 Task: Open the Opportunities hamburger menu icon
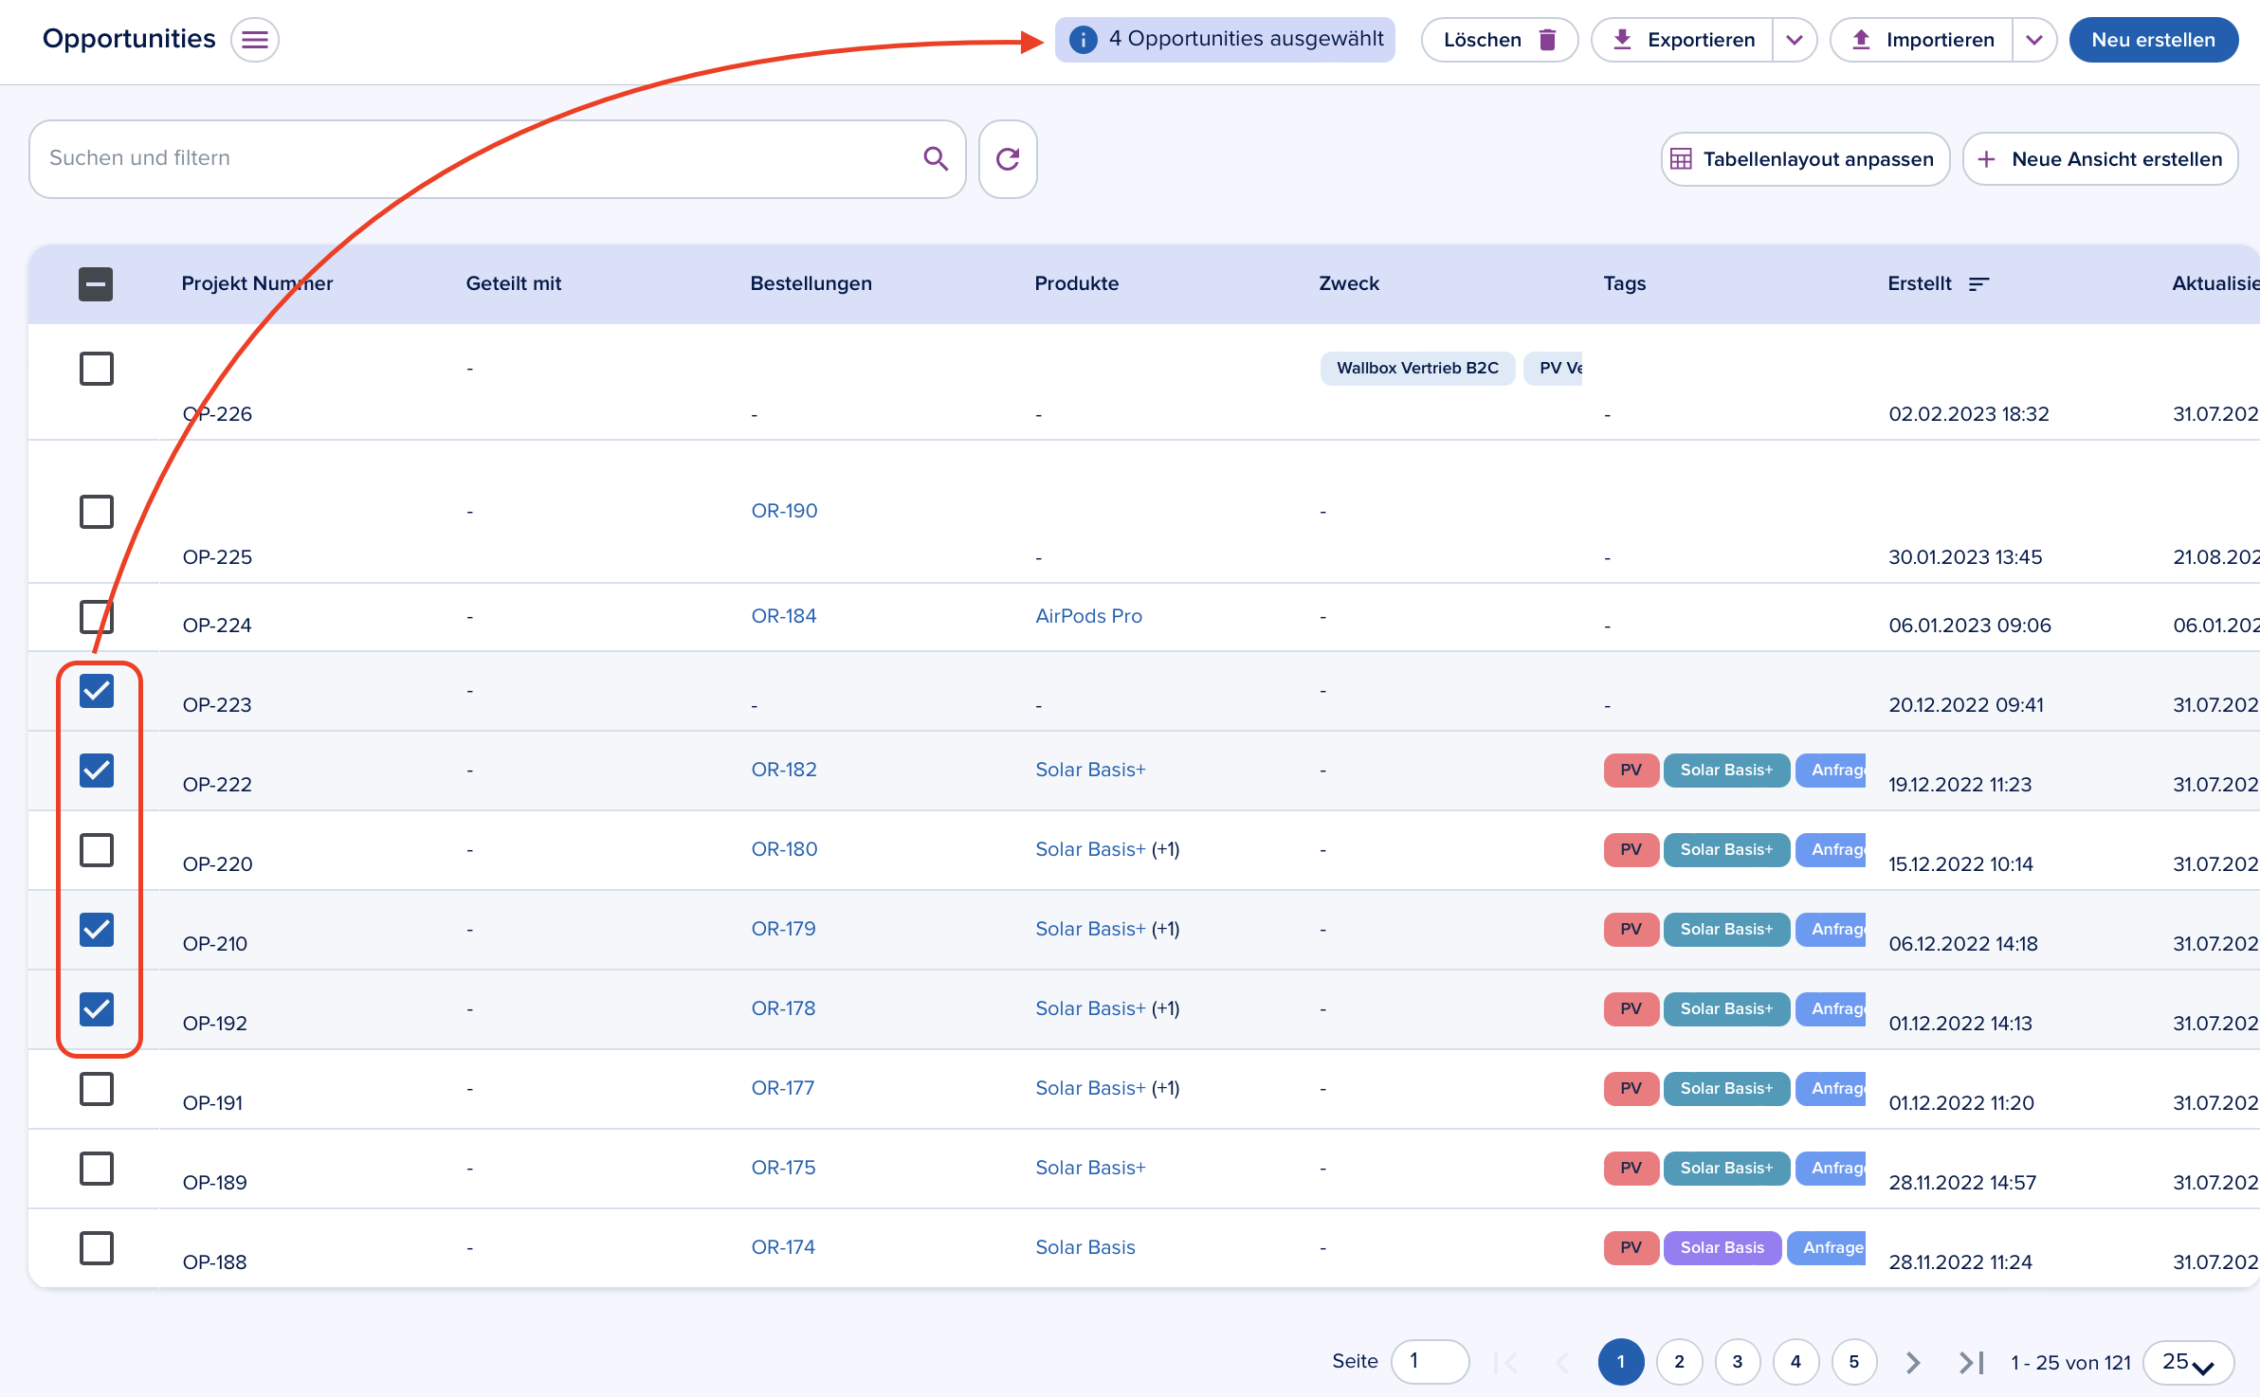pyautogui.click(x=254, y=40)
